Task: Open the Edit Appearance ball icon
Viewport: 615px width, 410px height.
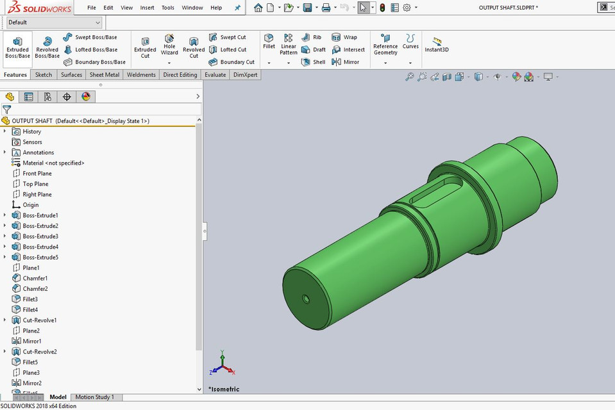Action: (516, 76)
